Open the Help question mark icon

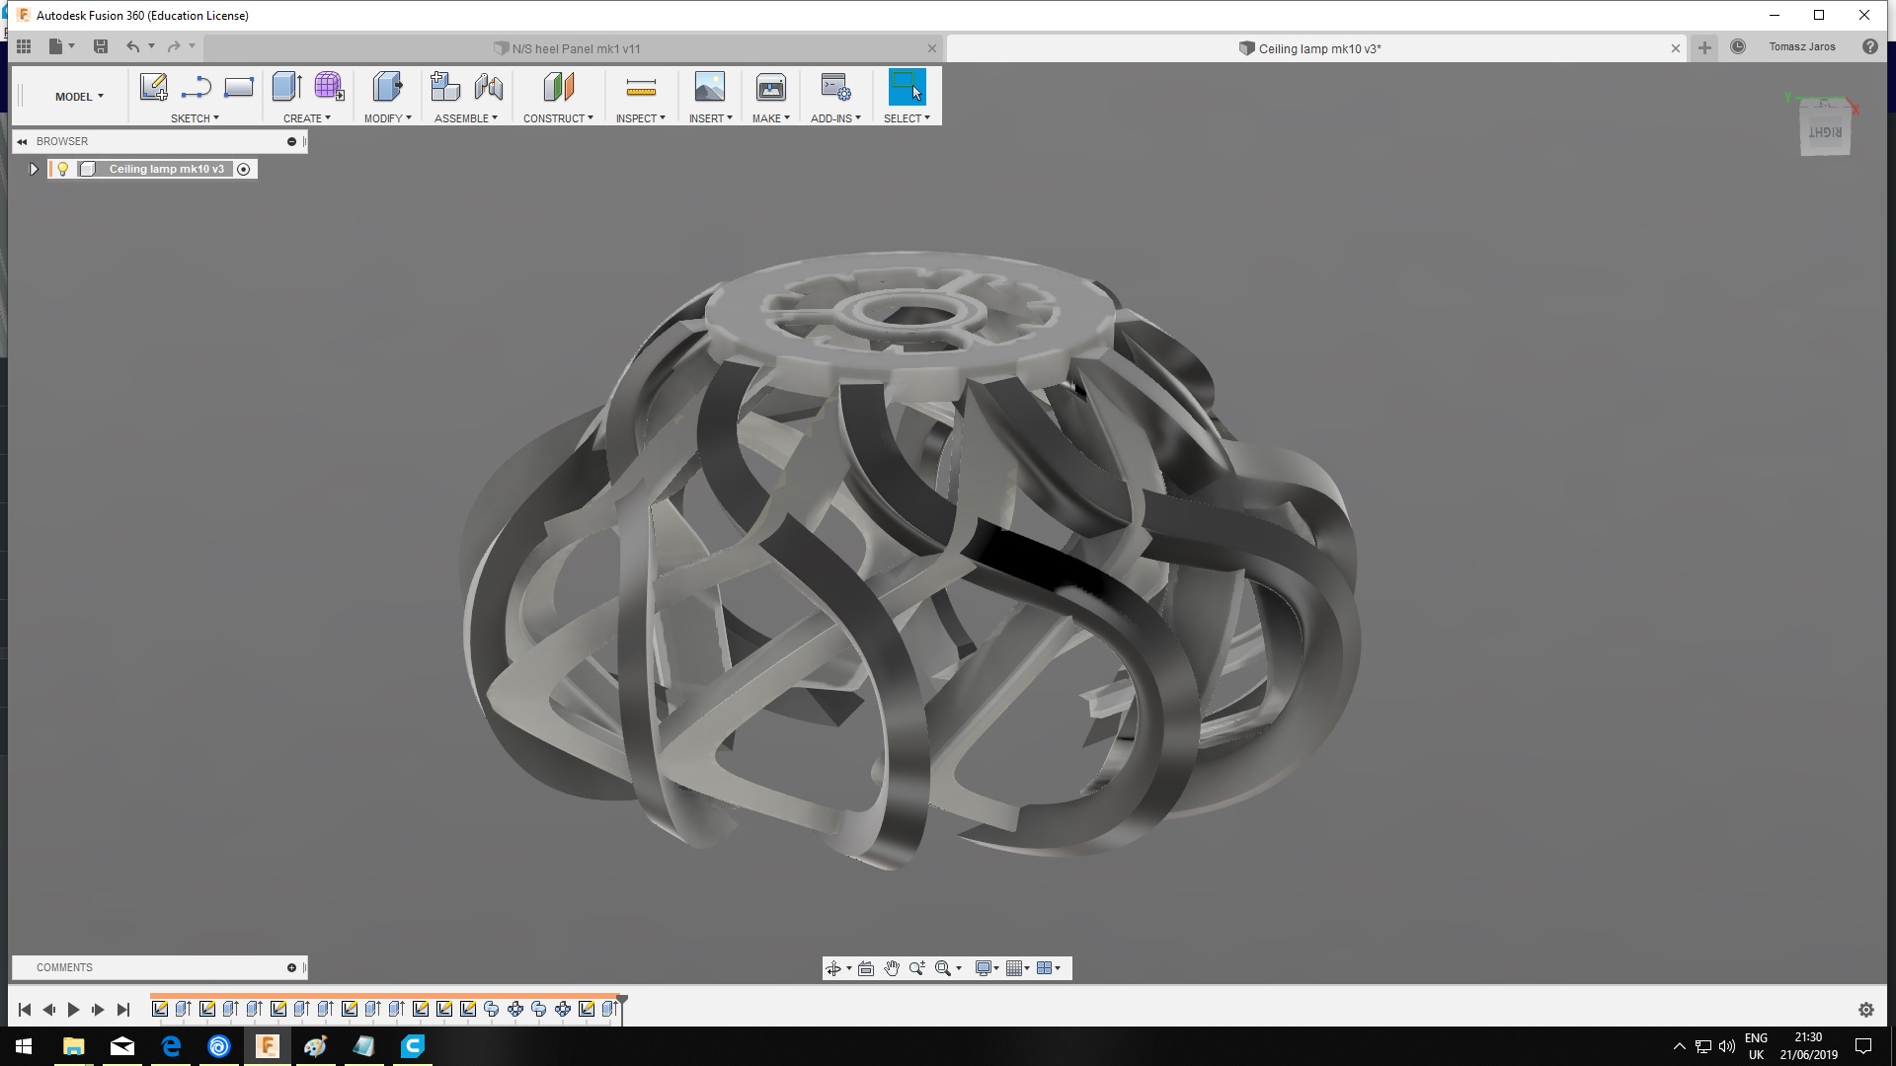[1869, 46]
